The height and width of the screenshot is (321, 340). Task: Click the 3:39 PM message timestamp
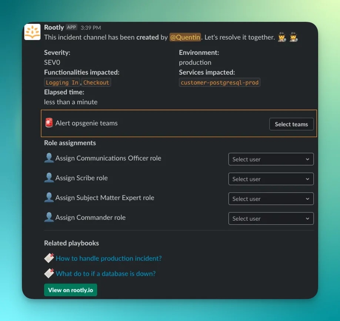91,28
